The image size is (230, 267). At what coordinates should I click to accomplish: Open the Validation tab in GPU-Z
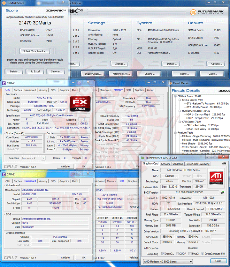click(x=178, y=164)
